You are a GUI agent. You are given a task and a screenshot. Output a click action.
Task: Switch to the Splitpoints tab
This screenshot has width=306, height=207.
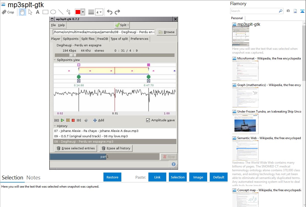coord(71,39)
